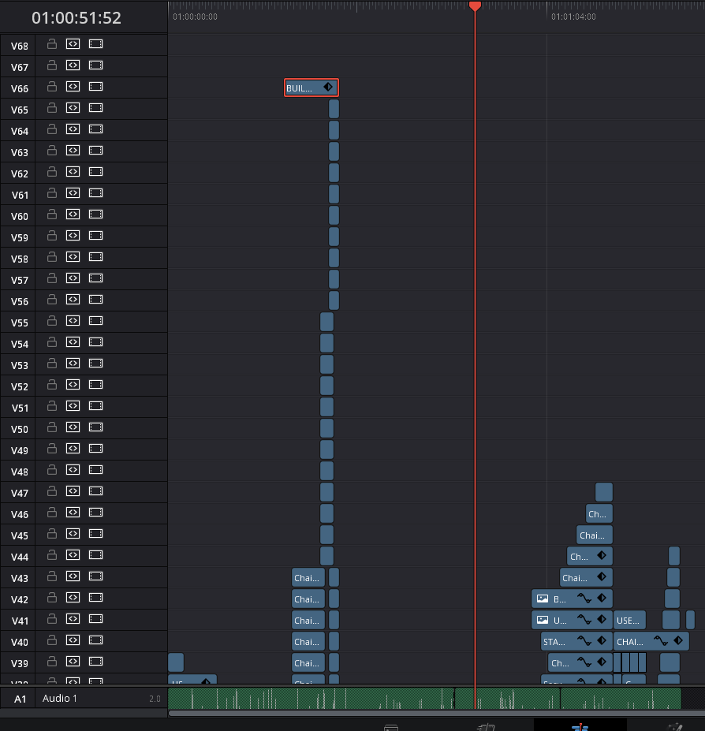
Task: Disable the V66 video track
Action: pyautogui.click(x=95, y=86)
